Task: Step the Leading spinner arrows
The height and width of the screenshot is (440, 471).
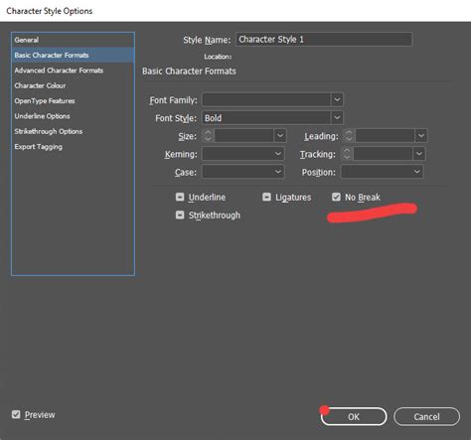Action: [349, 136]
